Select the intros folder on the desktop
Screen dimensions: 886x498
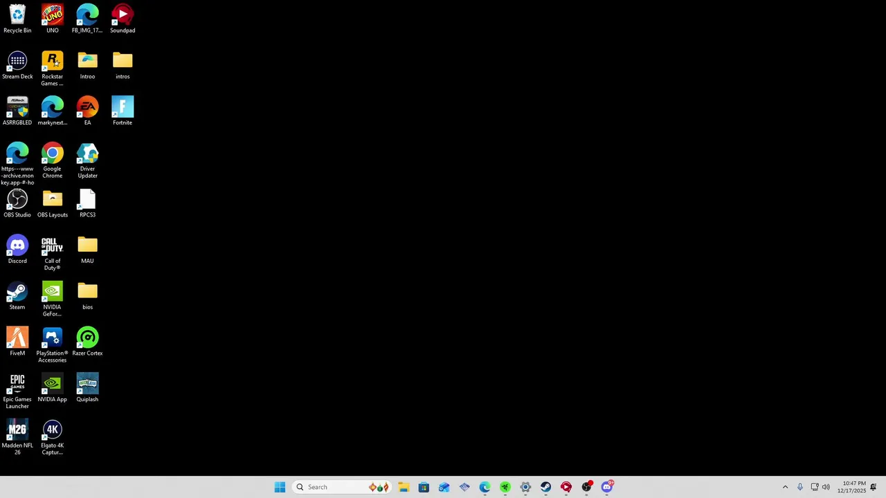123,66
